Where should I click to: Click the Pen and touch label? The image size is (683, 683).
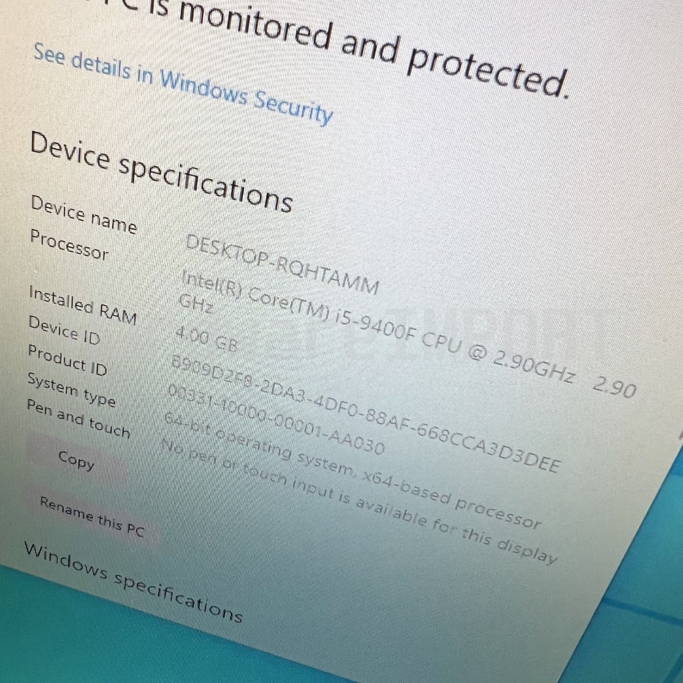78,418
